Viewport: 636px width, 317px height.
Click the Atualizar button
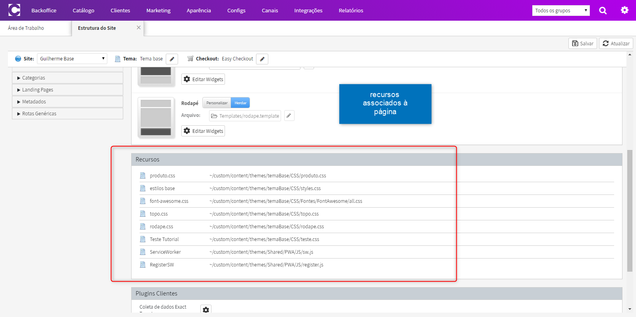616,43
